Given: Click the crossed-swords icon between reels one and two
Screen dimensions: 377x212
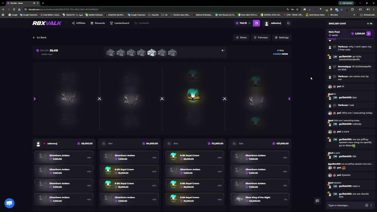Looking at the screenshot, I should click(100, 99).
